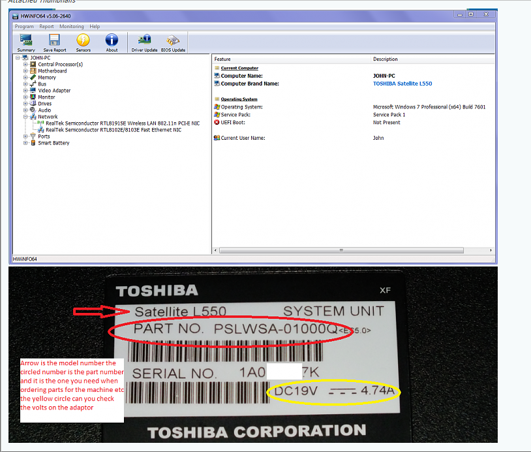
Task: Select RealTek RTL8102E/8103E Fast Ethernet entry
Action: pos(114,130)
